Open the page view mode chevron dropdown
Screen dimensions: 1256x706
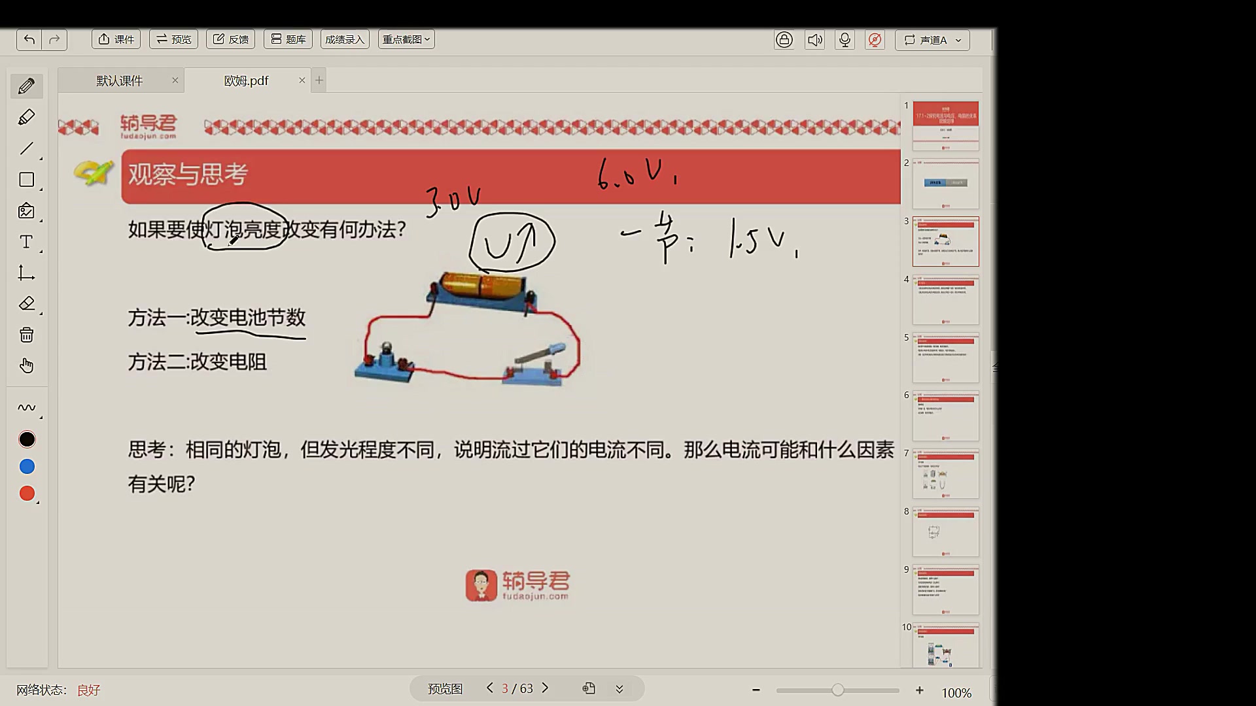[618, 688]
